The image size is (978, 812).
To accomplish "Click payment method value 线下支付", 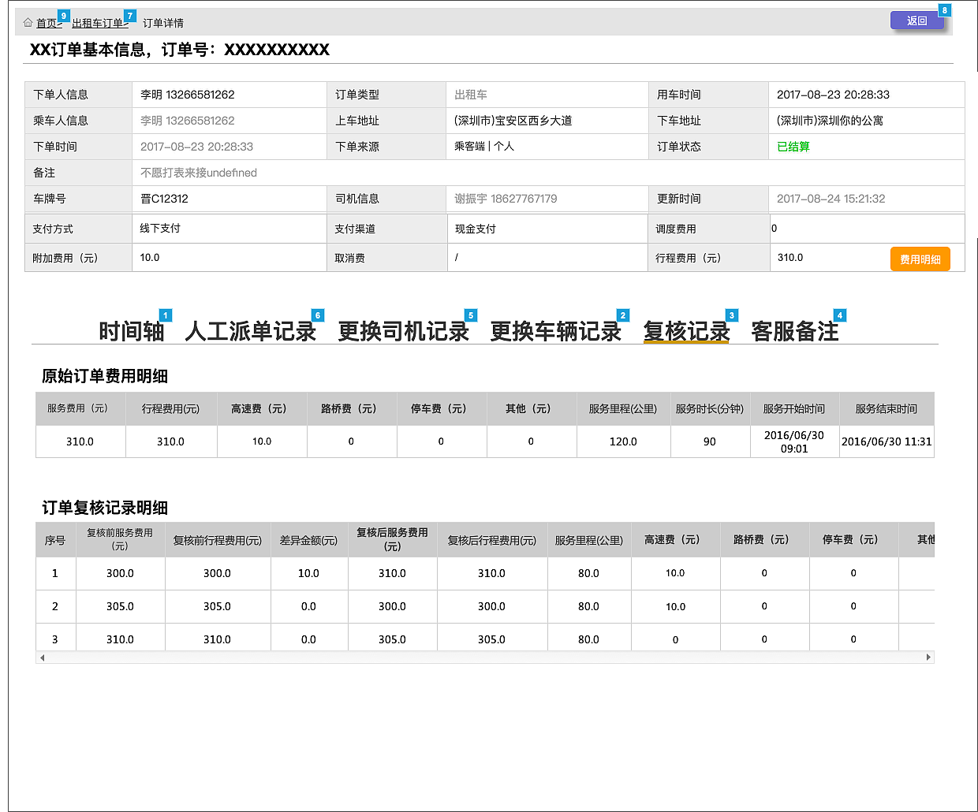I will coord(160,228).
